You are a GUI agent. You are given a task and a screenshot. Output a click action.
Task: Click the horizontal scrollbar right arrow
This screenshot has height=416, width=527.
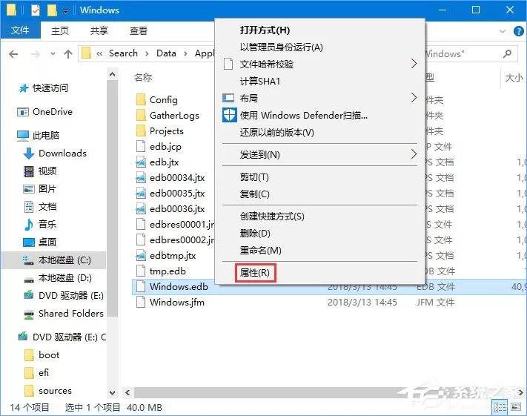520,392
